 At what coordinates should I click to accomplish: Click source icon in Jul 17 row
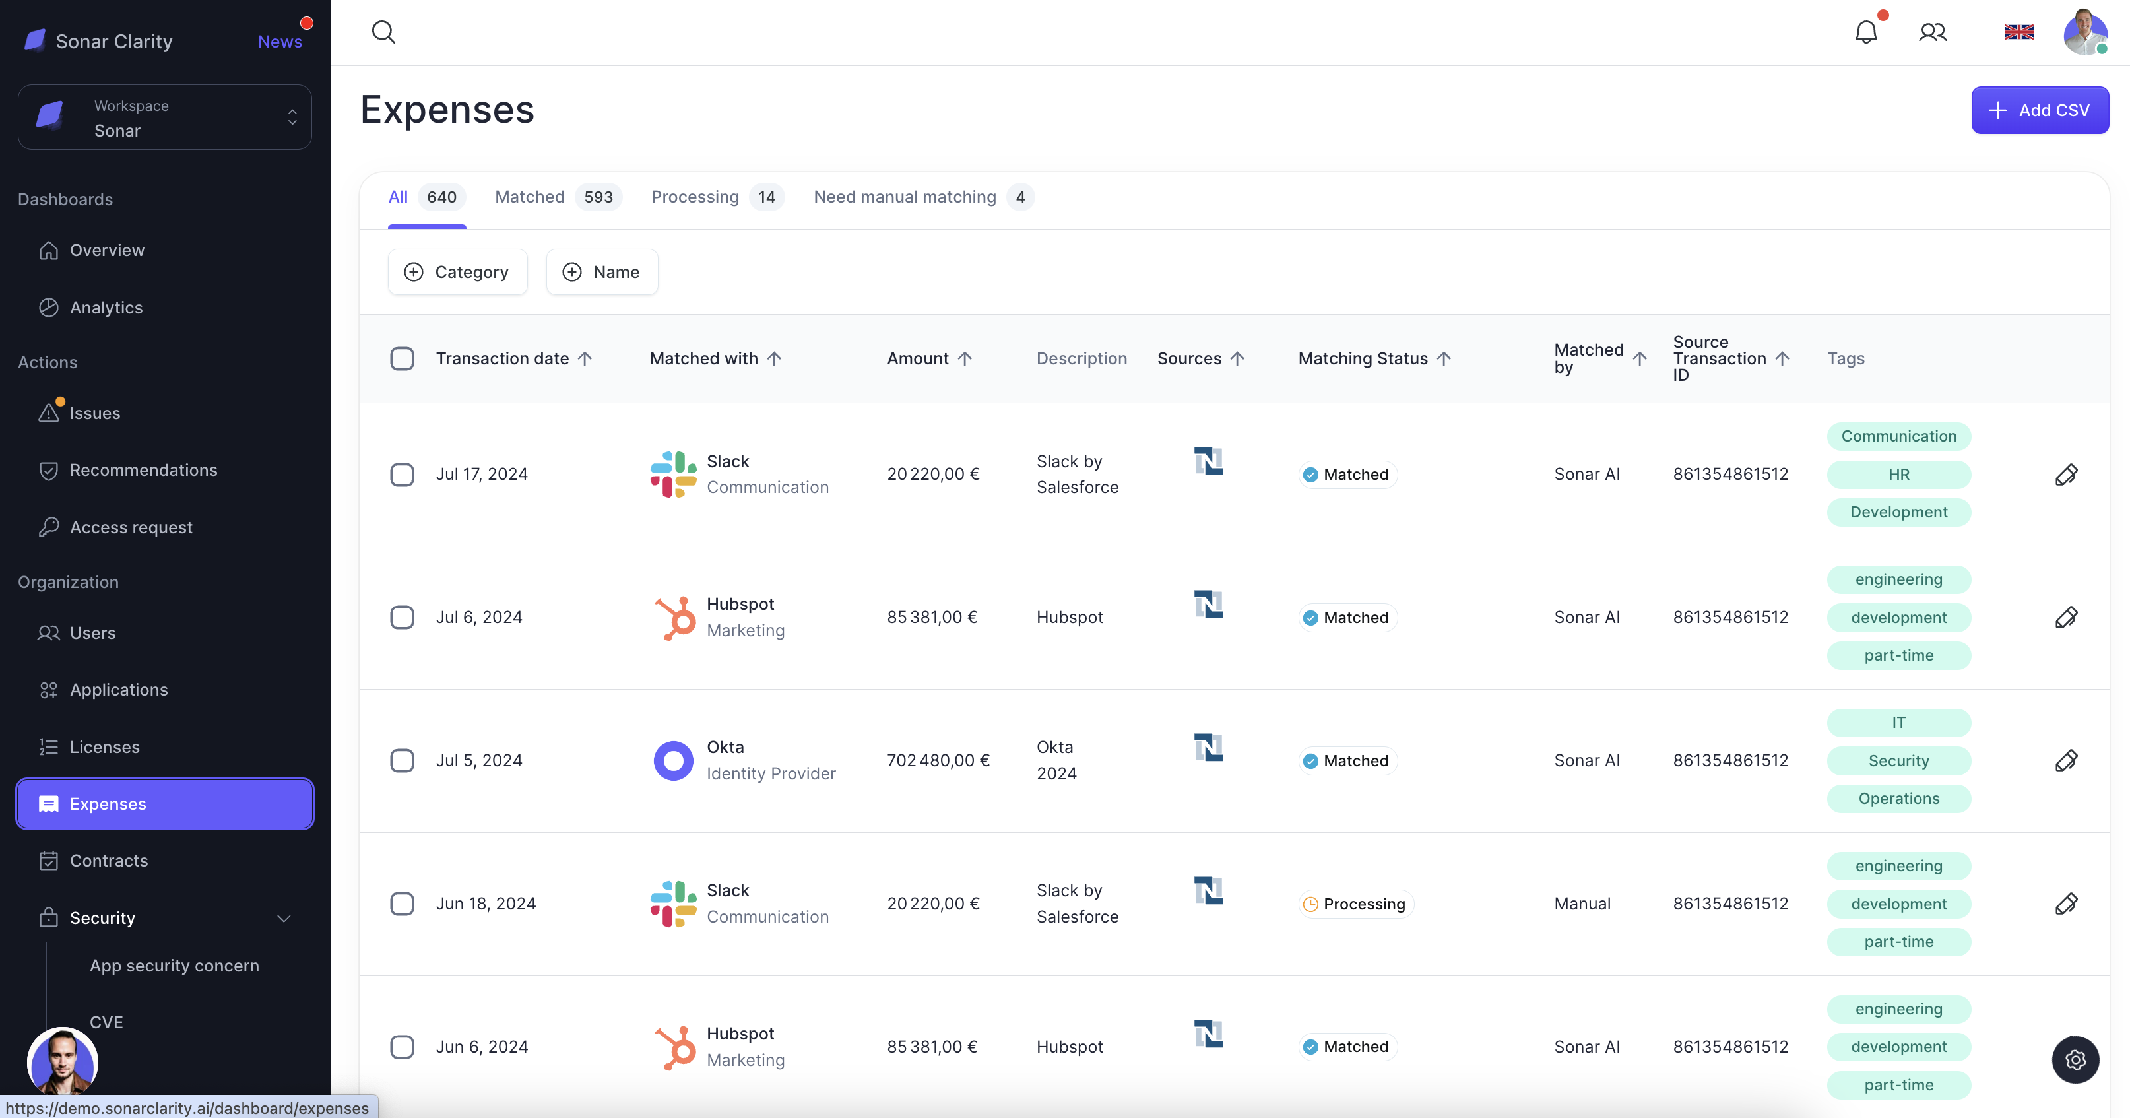(1208, 461)
